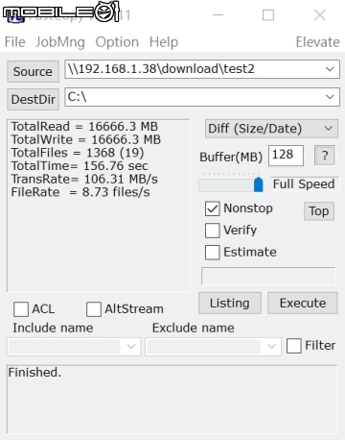Click the FastCopy title bar icon
345x440 pixels.
[15, 16]
